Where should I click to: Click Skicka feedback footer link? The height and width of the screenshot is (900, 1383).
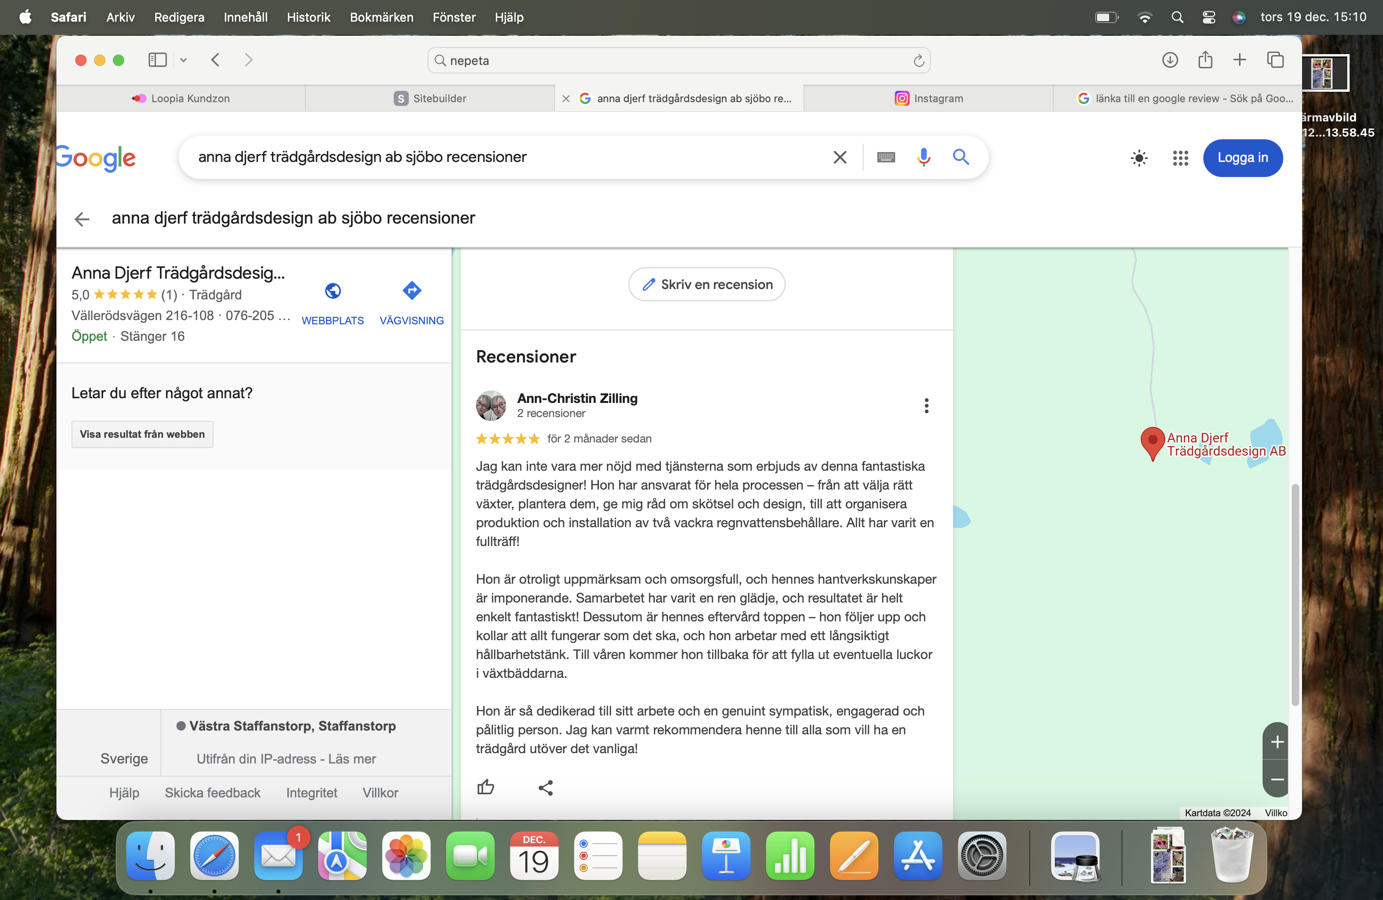click(212, 792)
